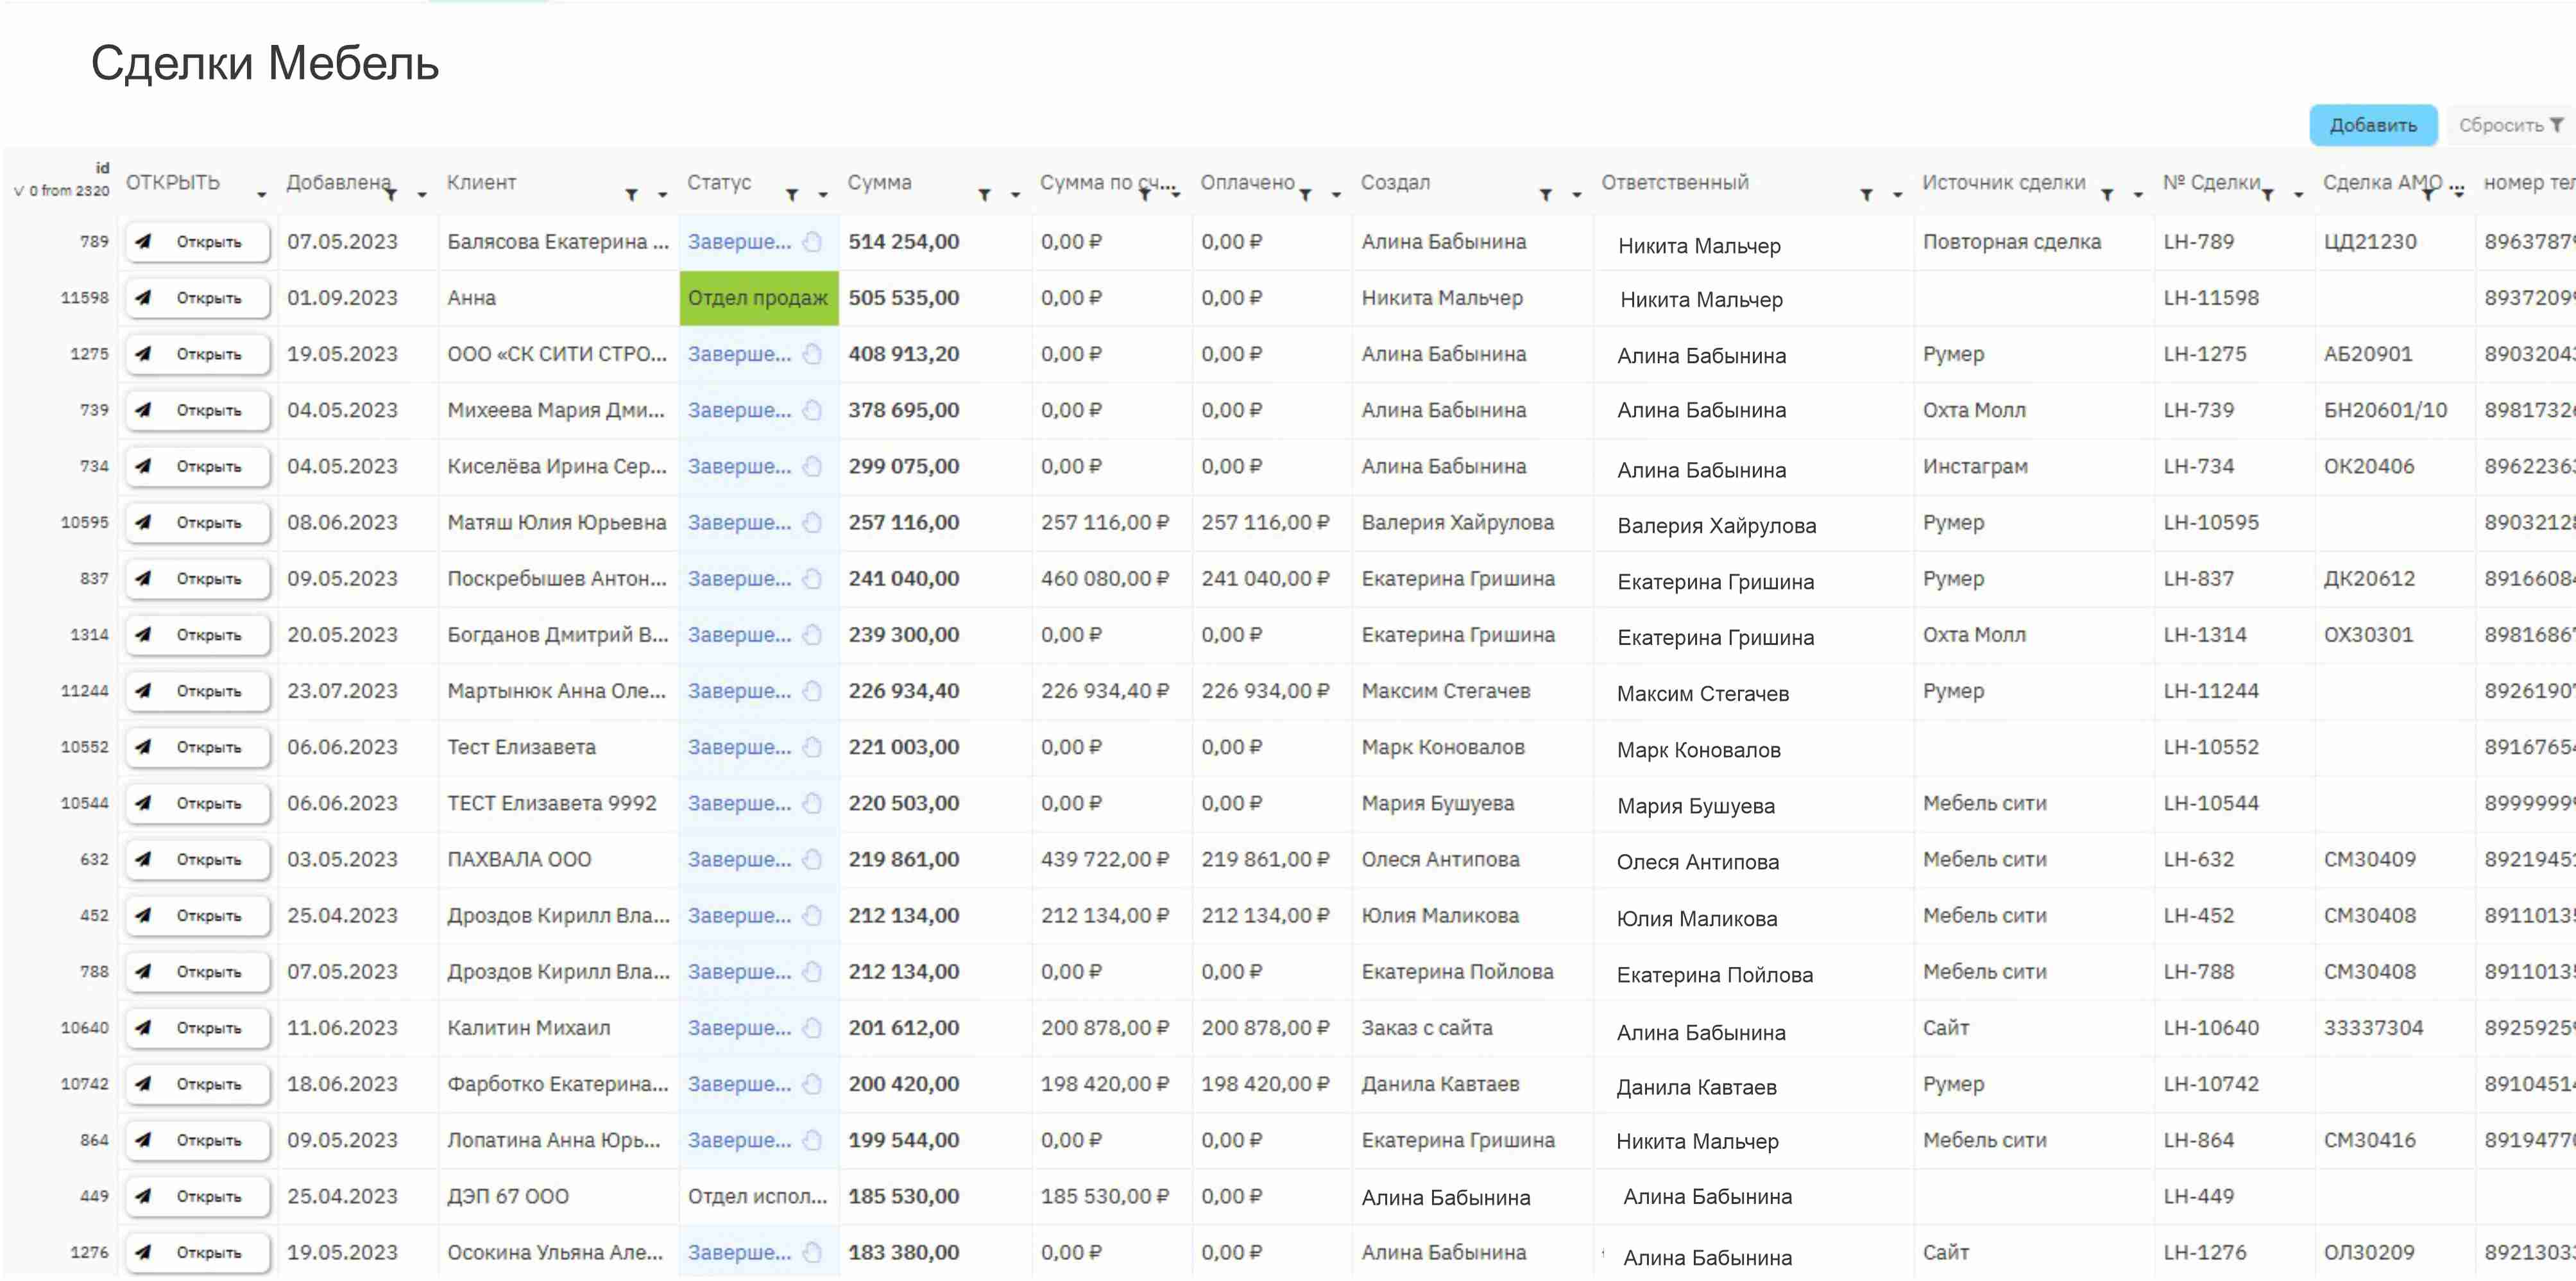Open deal 788 with Открыть button
The image size is (2576, 1281).
[198, 972]
